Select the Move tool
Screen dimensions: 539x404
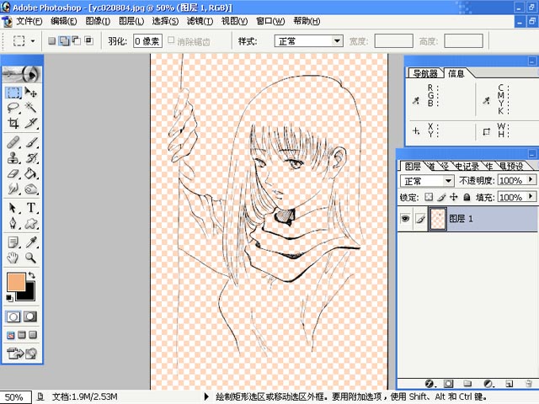coord(31,93)
